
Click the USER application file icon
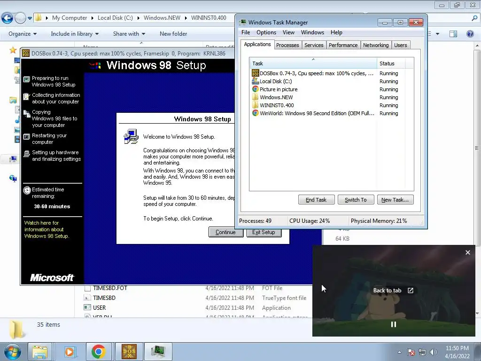click(87, 307)
